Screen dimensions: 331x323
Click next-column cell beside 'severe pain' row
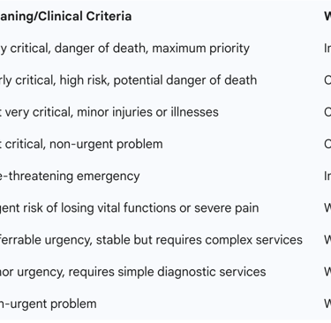(x=327, y=208)
